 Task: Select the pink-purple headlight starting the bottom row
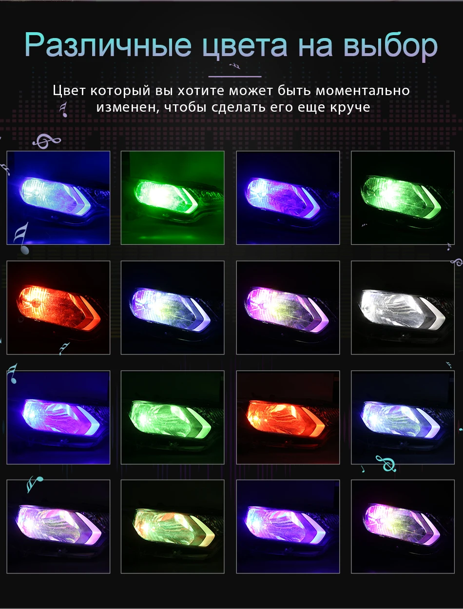point(58,526)
